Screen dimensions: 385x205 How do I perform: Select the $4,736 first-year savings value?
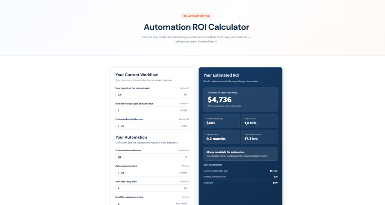click(220, 99)
